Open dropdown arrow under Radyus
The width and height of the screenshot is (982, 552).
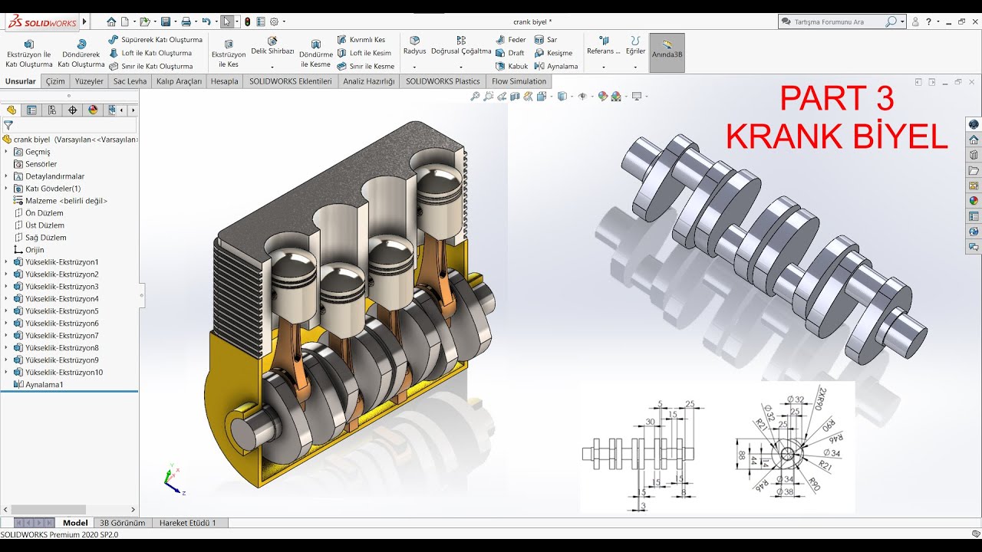[414, 67]
